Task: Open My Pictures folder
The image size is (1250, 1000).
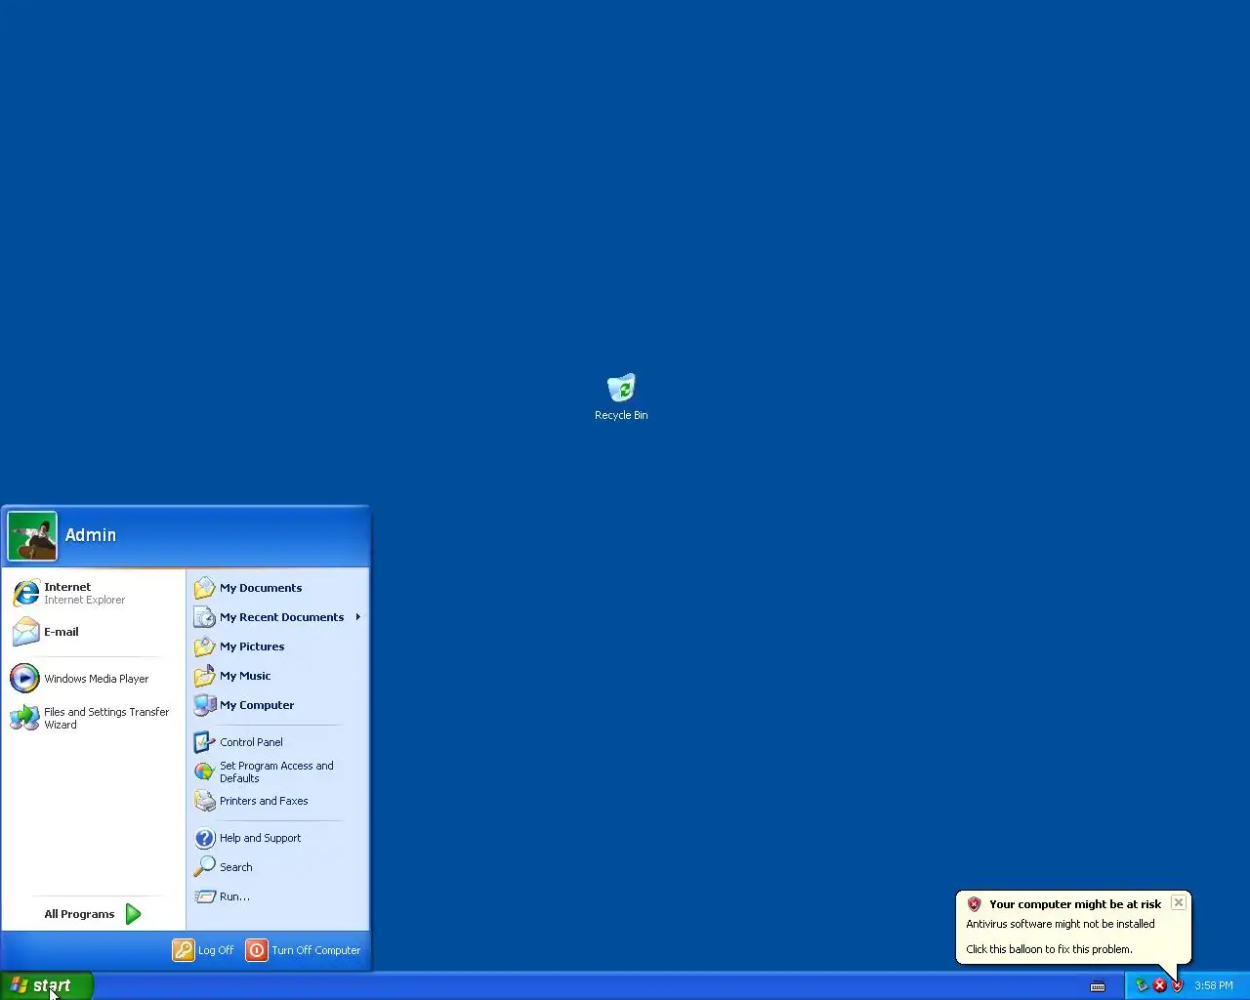Action: click(277, 646)
